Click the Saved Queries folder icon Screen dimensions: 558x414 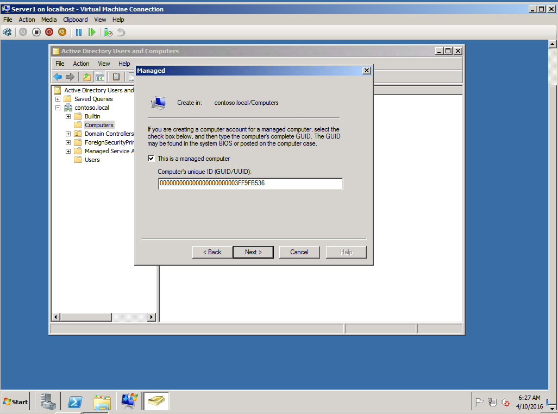(67, 99)
